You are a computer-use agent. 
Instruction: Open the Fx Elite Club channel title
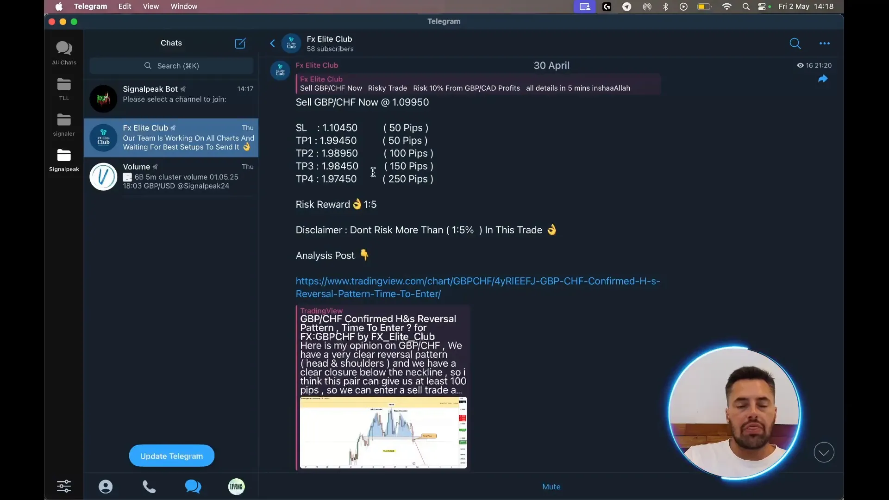pos(329,39)
